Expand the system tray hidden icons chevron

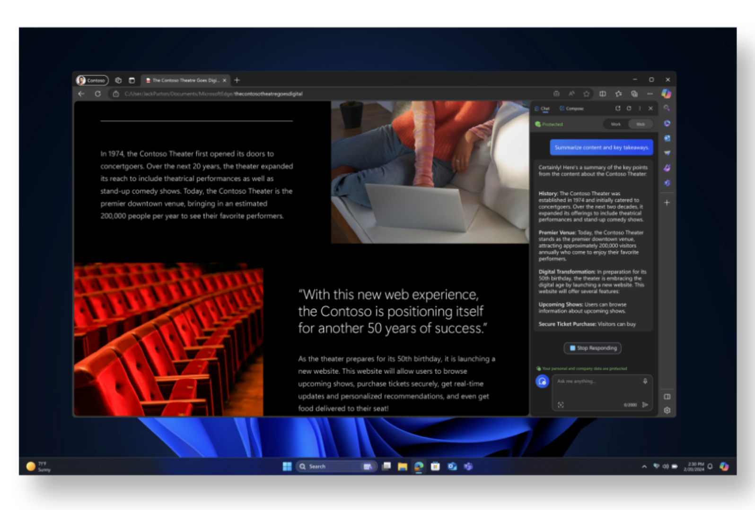(x=644, y=467)
